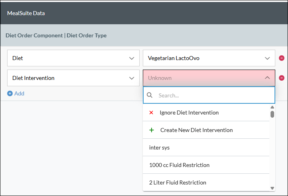
Task: Click the scrollbar up arrow in dropdown list
Action: [272, 107]
